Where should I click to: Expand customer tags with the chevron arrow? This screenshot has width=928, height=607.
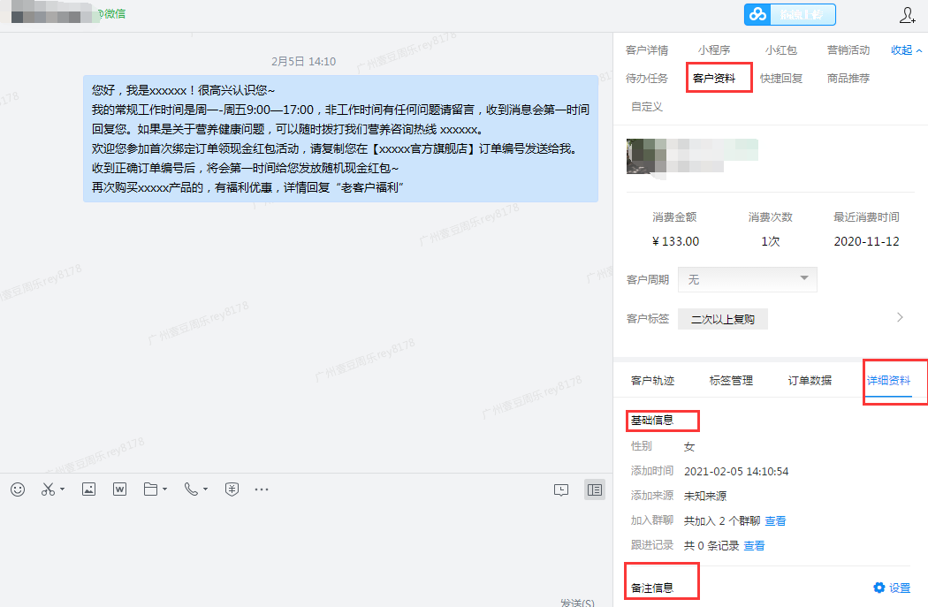(x=900, y=317)
